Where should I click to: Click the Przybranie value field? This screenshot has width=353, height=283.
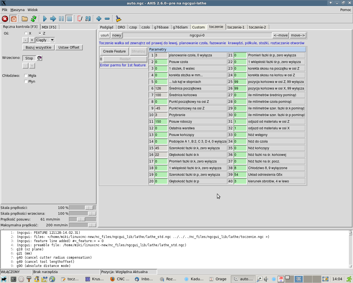161,115
